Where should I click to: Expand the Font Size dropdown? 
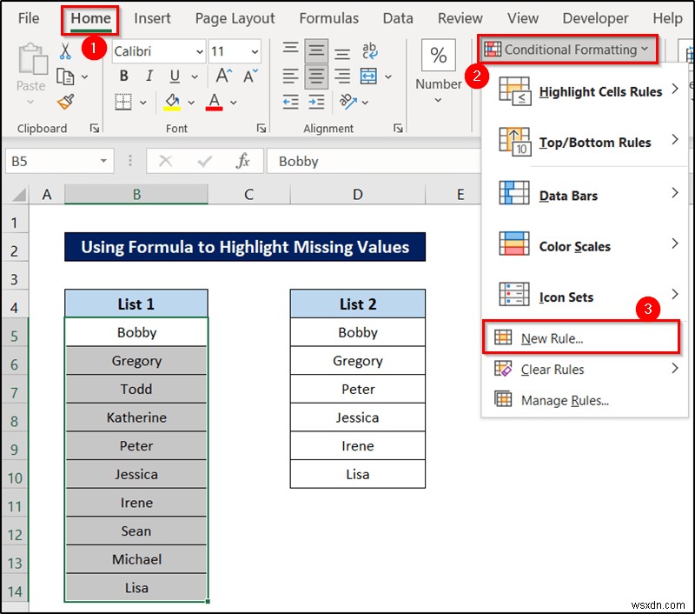point(255,51)
